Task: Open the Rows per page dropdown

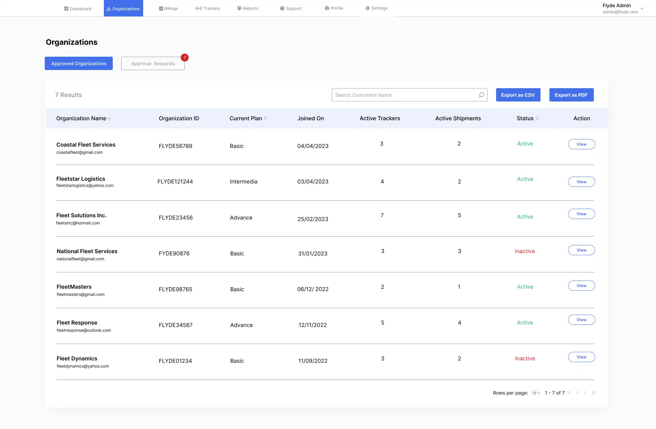Action: [536, 393]
